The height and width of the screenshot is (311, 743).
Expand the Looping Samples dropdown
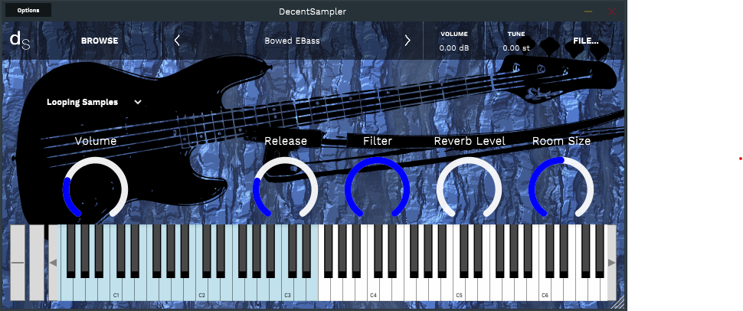[x=93, y=102]
